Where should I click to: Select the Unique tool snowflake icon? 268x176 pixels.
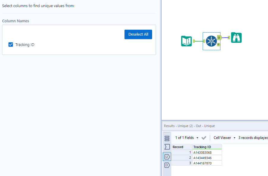point(211,41)
